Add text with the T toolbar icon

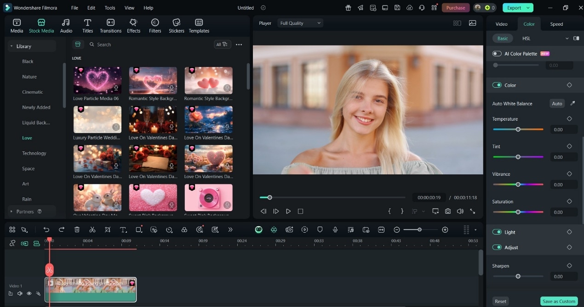click(123, 229)
